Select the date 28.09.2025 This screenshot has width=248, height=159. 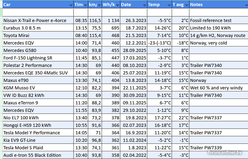(134, 50)
